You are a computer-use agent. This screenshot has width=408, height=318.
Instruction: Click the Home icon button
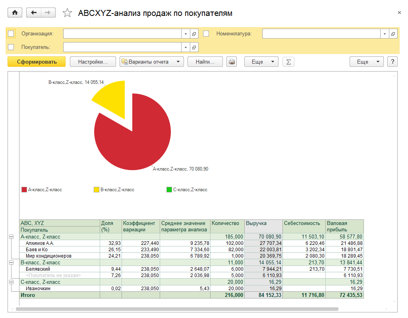[15, 13]
